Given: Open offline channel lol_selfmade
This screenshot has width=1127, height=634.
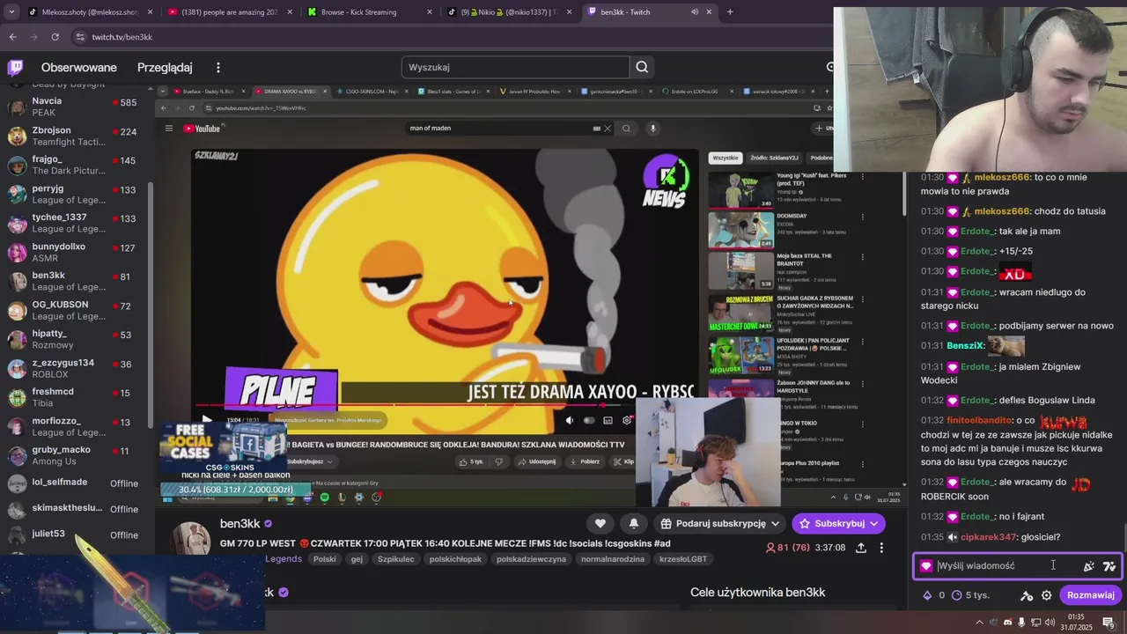Looking at the screenshot, I should point(76,483).
